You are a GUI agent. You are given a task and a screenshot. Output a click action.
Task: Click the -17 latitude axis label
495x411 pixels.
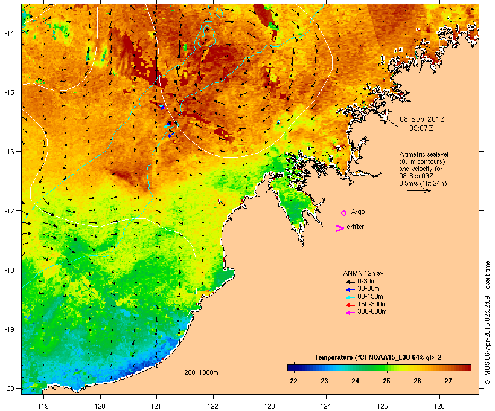pyautogui.click(x=8, y=210)
